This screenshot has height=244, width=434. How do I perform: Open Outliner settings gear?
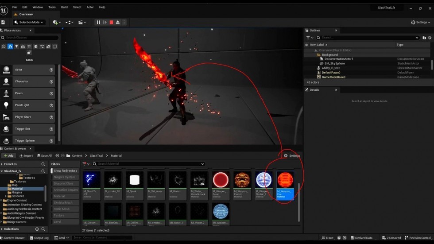click(430, 38)
